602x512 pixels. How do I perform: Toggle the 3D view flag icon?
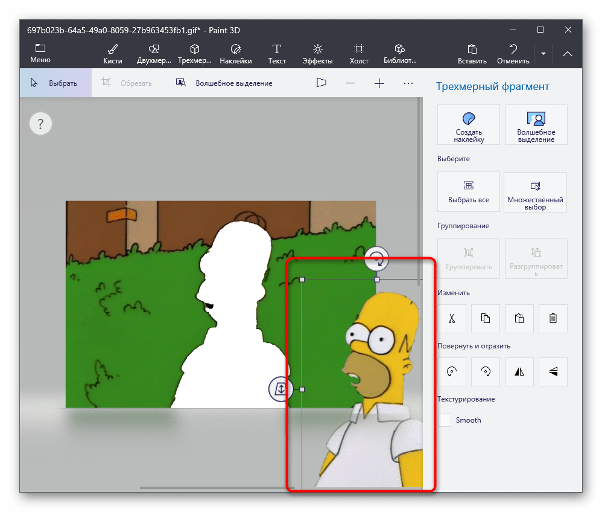pyautogui.click(x=321, y=83)
